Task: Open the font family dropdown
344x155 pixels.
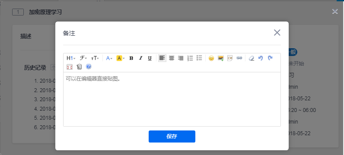Action: pos(83,58)
